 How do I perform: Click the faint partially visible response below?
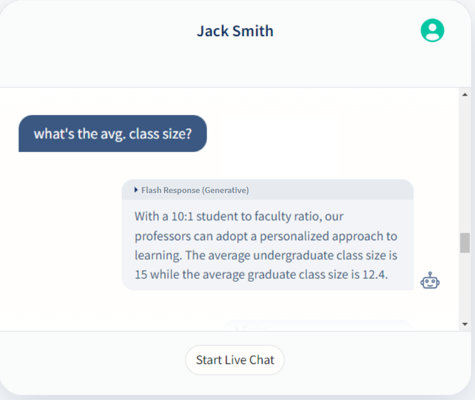pyautogui.click(x=317, y=326)
